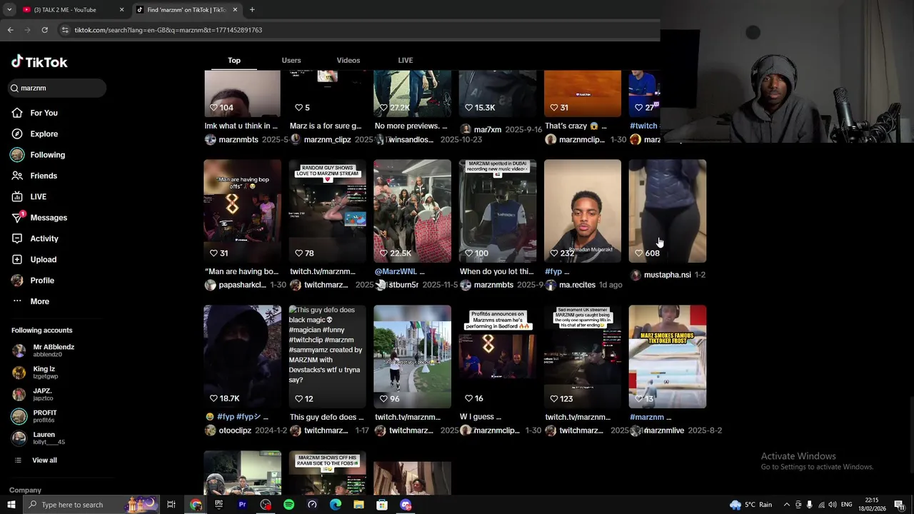Open a new browser tab
914x514 pixels.
(x=252, y=10)
